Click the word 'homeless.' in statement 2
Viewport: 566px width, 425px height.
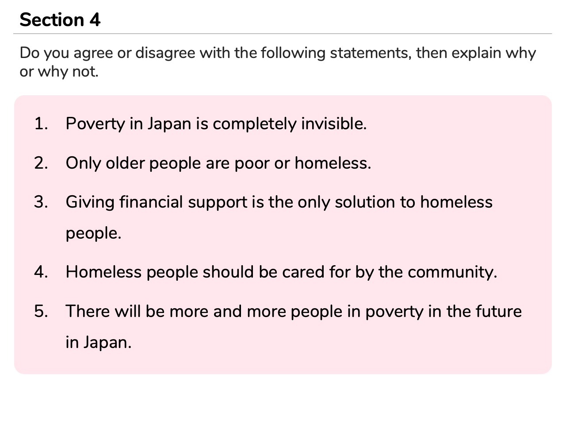click(x=333, y=163)
